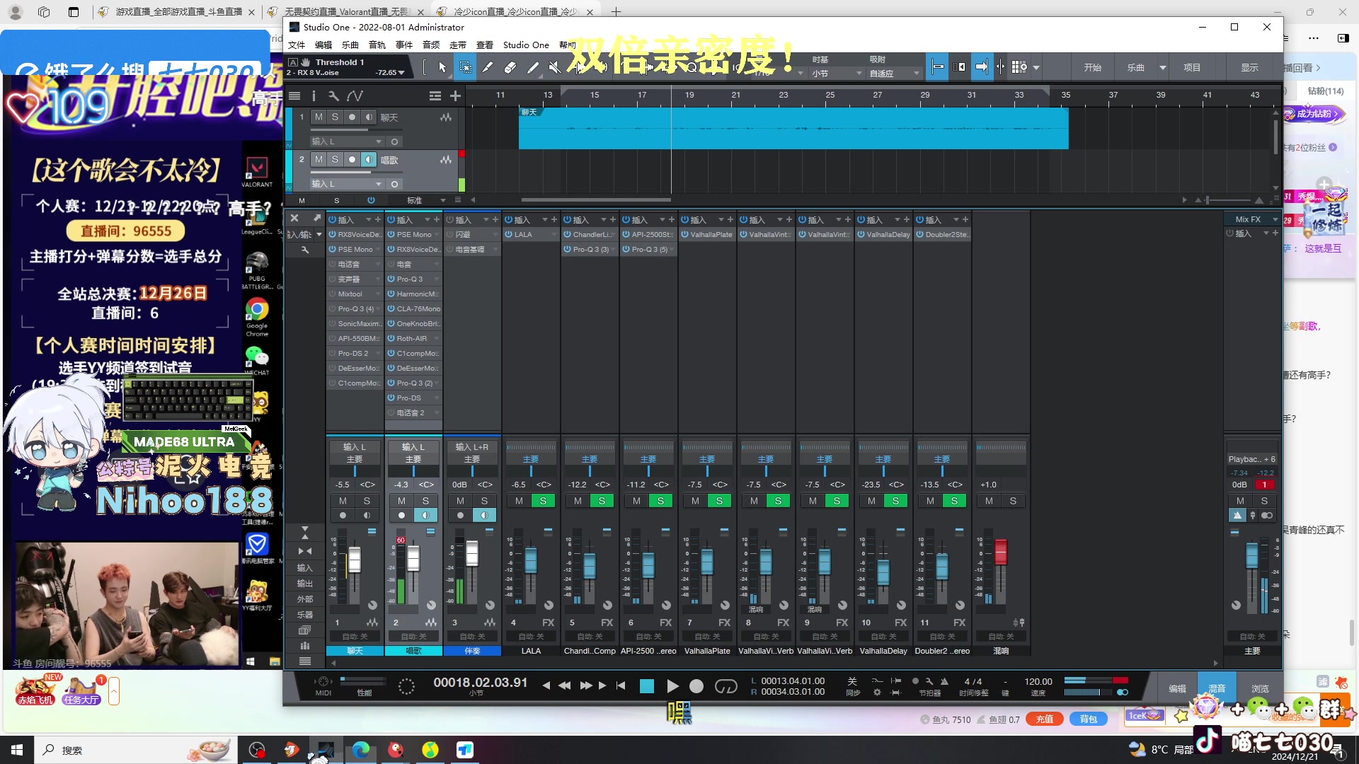
Task: Open the MIDI monitor icon in transport
Action: pyautogui.click(x=323, y=682)
